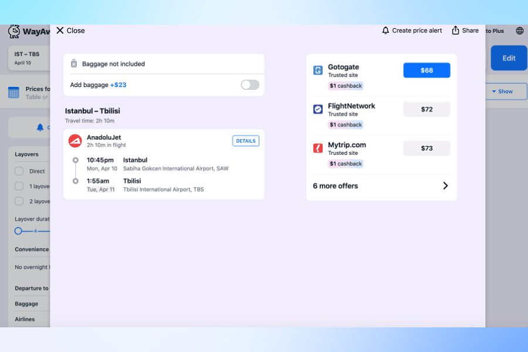The height and width of the screenshot is (352, 528).
Task: Close the flight details panel
Action: tap(70, 31)
